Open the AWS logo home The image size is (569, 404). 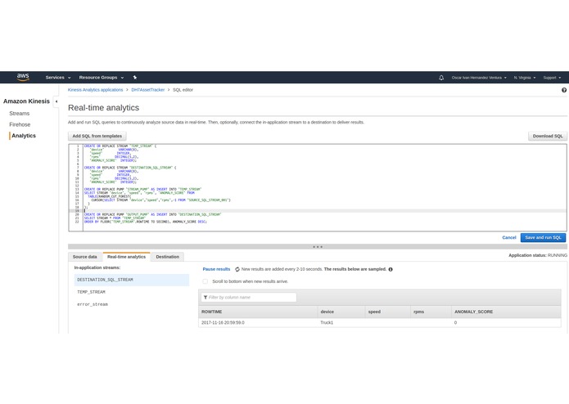pos(23,77)
